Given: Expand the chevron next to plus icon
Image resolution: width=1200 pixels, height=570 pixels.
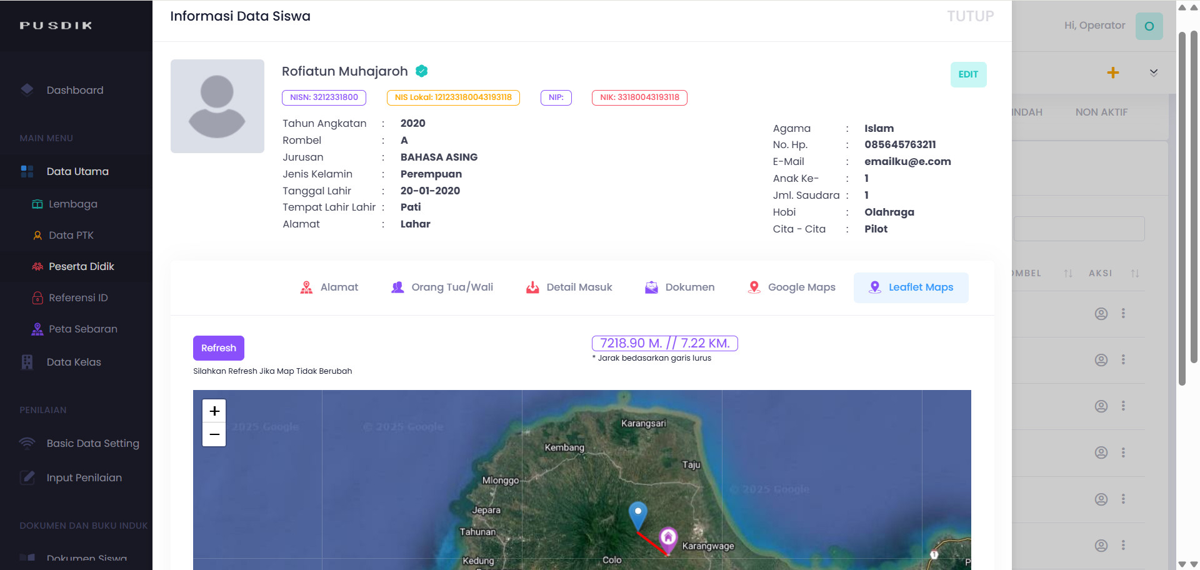Looking at the screenshot, I should tap(1153, 72).
